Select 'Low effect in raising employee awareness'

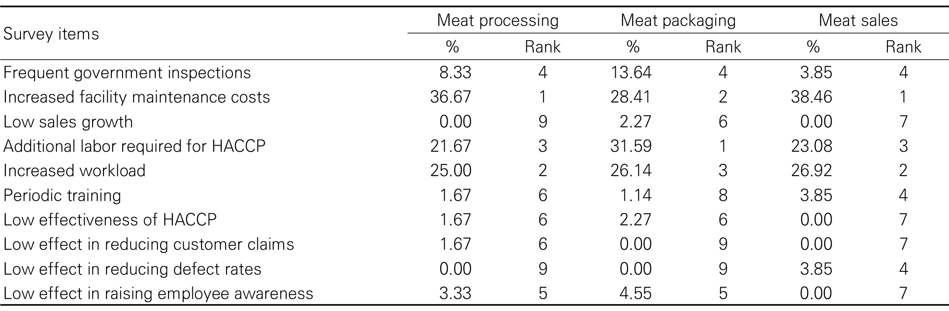(x=158, y=294)
